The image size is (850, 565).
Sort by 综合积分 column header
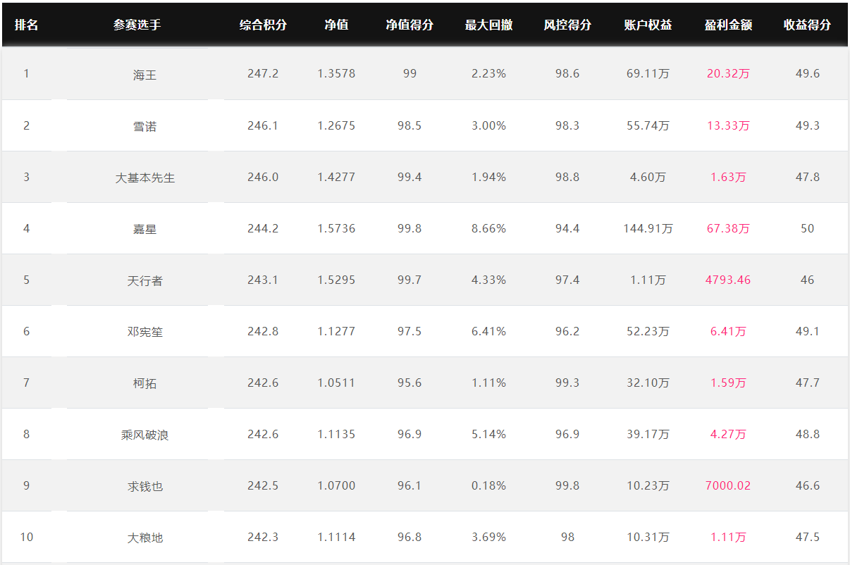[x=263, y=25]
